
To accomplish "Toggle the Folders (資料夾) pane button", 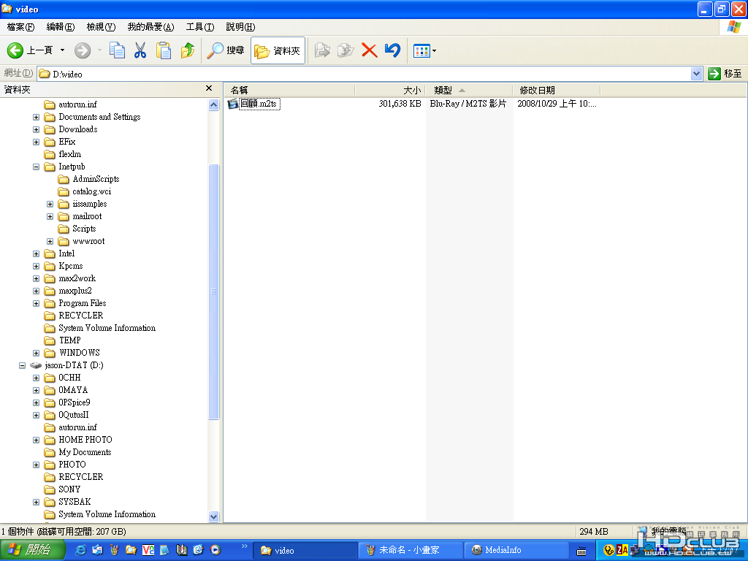I will (278, 50).
